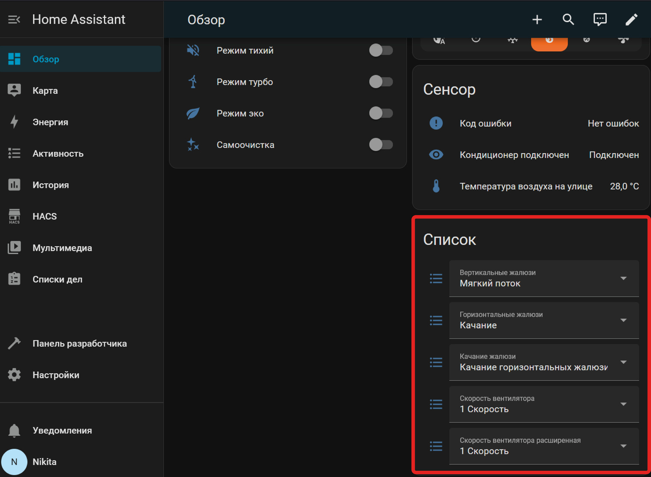Click the eco mode leaf icon
This screenshot has width=651, height=477.
coord(193,113)
